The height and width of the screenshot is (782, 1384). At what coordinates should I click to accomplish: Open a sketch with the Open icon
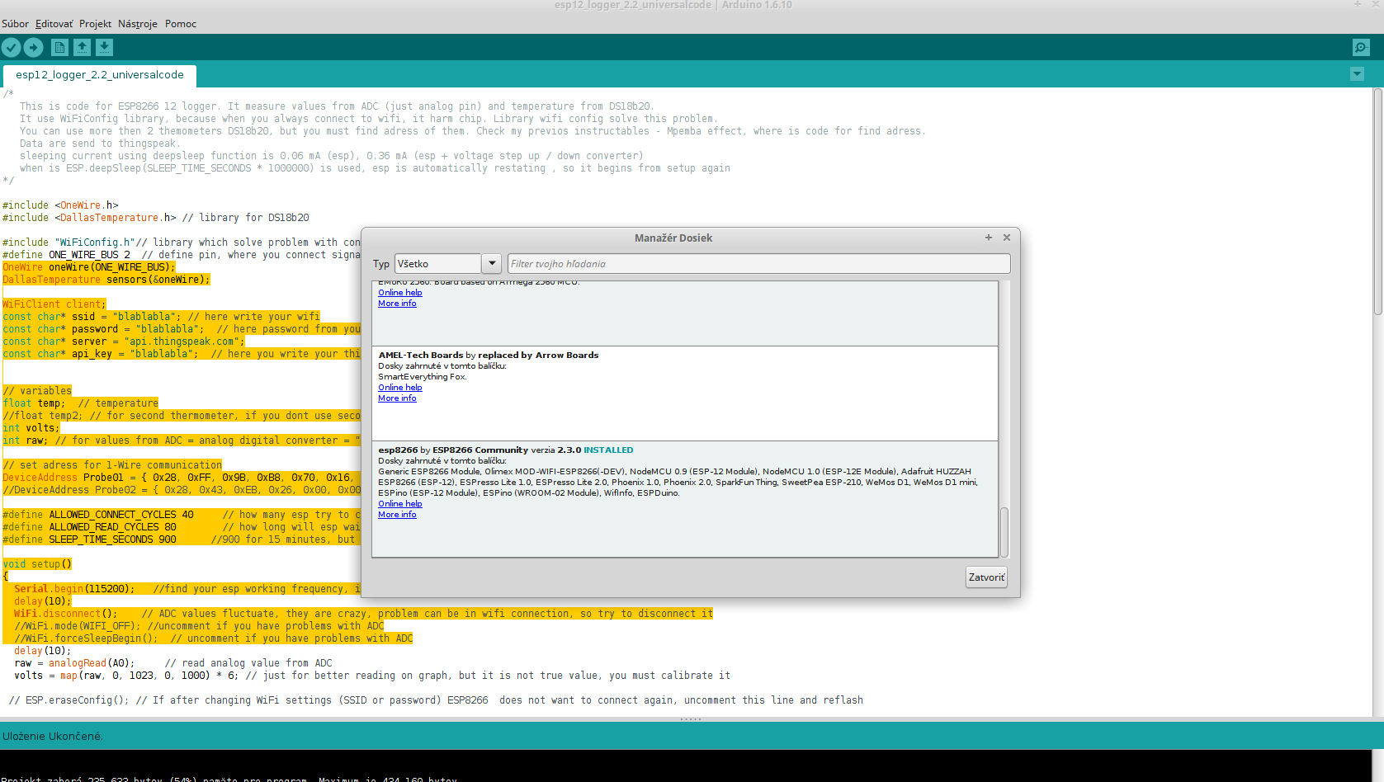[83, 48]
